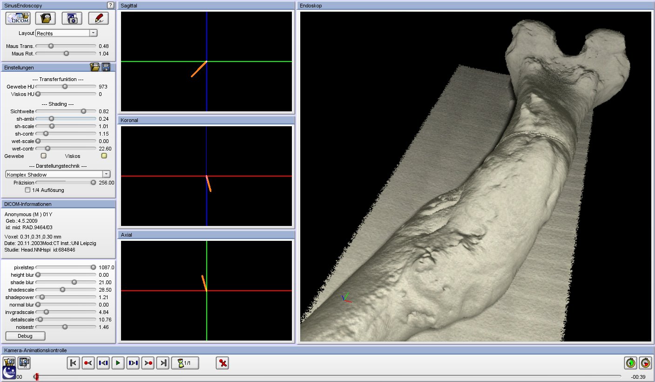Click the hourglass 1/1 speed button
Screen dimensions: 655x382
(185, 363)
